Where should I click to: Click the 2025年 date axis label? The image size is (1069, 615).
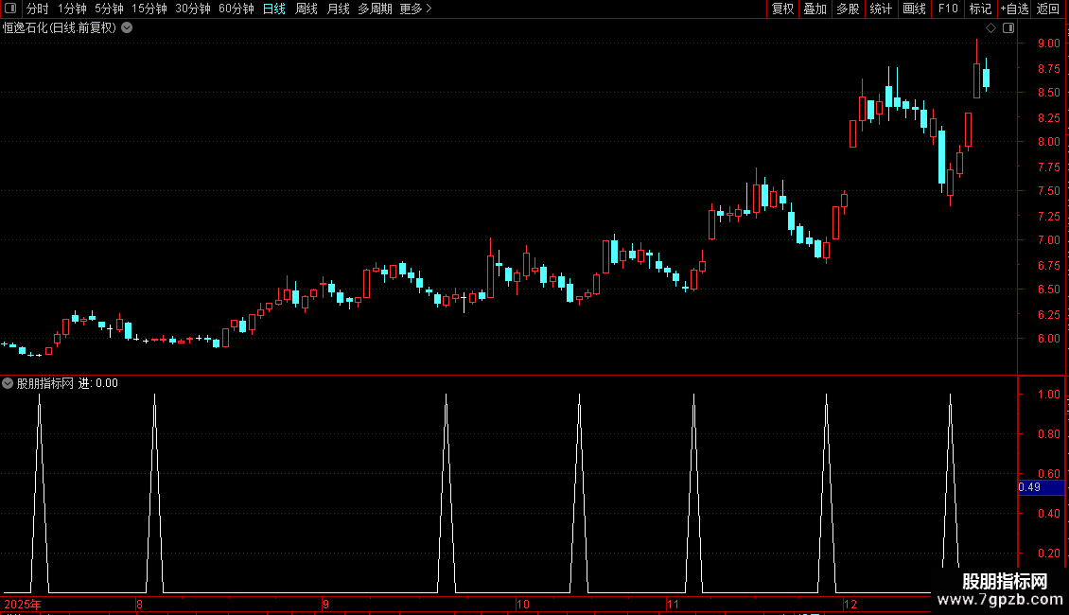(x=23, y=604)
